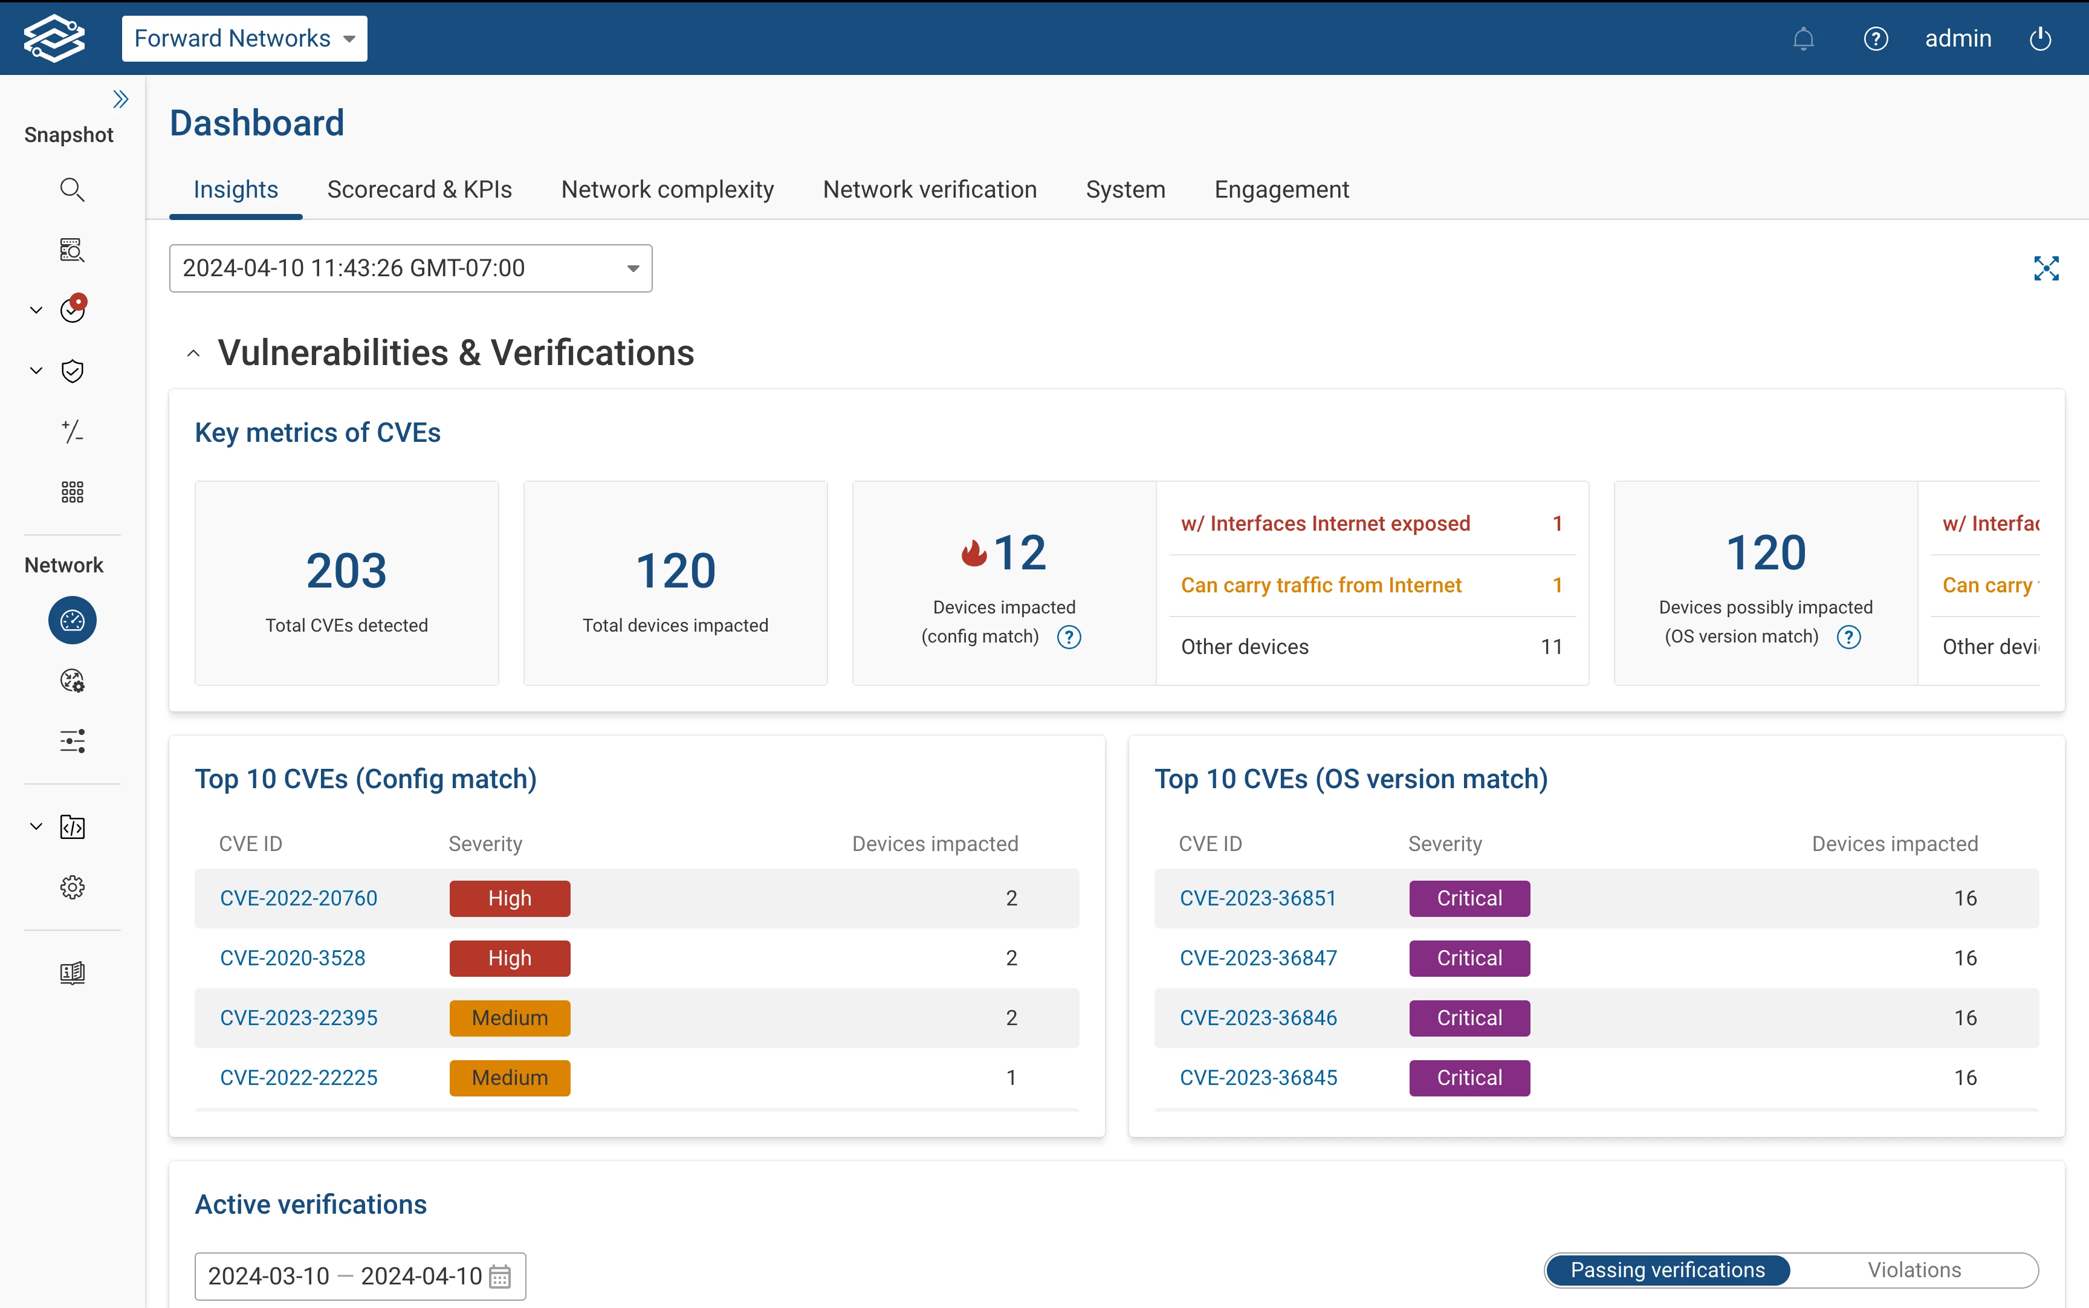Collapse the Vulnerabilities & Verifications section
The height and width of the screenshot is (1308, 2089).
[194, 353]
